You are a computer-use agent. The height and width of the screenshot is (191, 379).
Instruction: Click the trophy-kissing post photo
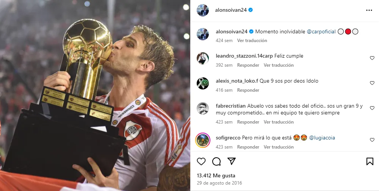95,95
